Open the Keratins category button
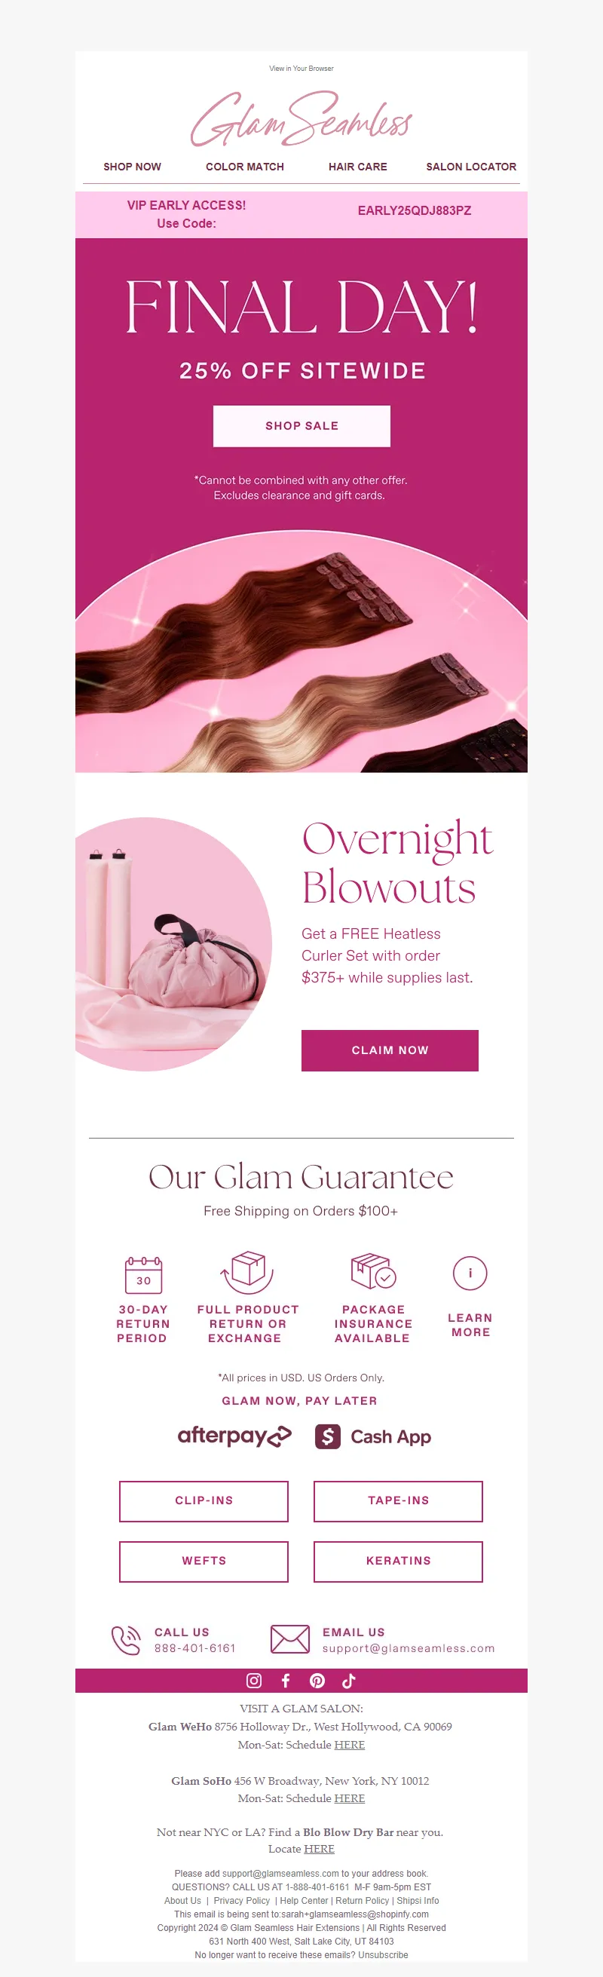The width and height of the screenshot is (603, 1977). [398, 1561]
